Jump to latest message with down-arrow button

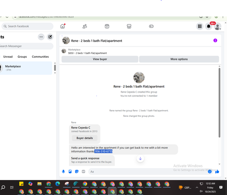pyautogui.click(x=140, y=159)
